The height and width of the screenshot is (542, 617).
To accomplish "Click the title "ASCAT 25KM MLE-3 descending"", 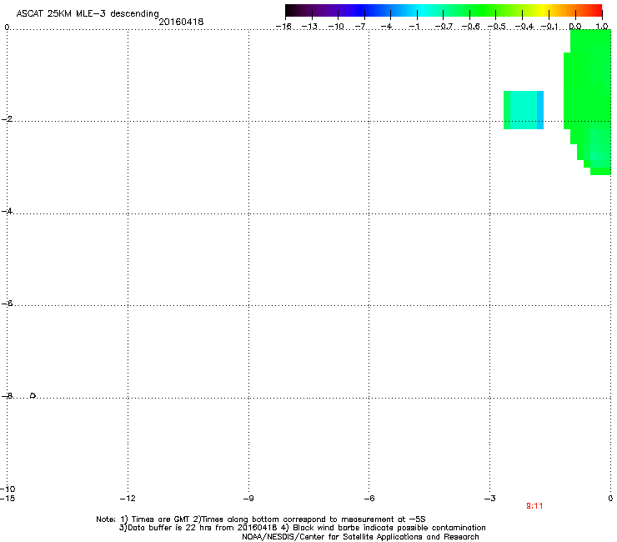I will coord(88,14).
